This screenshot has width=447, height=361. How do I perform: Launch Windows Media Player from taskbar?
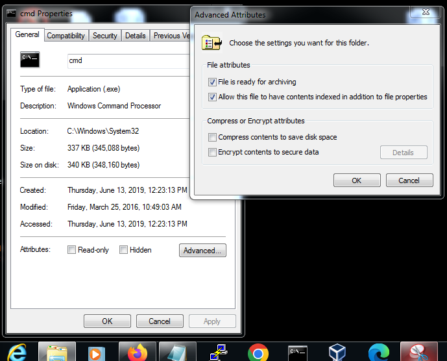[97, 353]
